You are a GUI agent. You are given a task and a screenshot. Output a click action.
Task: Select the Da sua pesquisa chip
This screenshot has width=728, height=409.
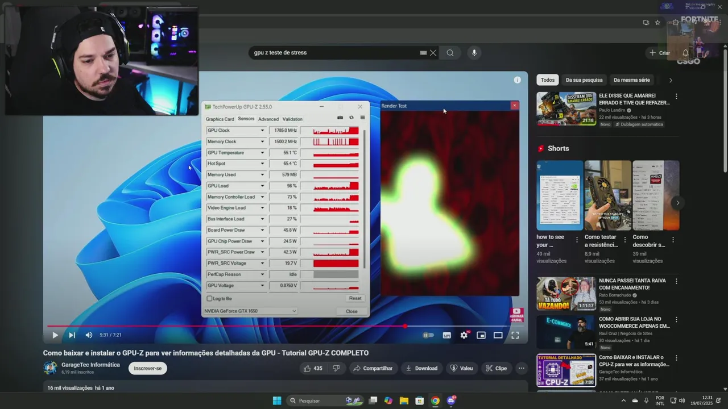[584, 80]
